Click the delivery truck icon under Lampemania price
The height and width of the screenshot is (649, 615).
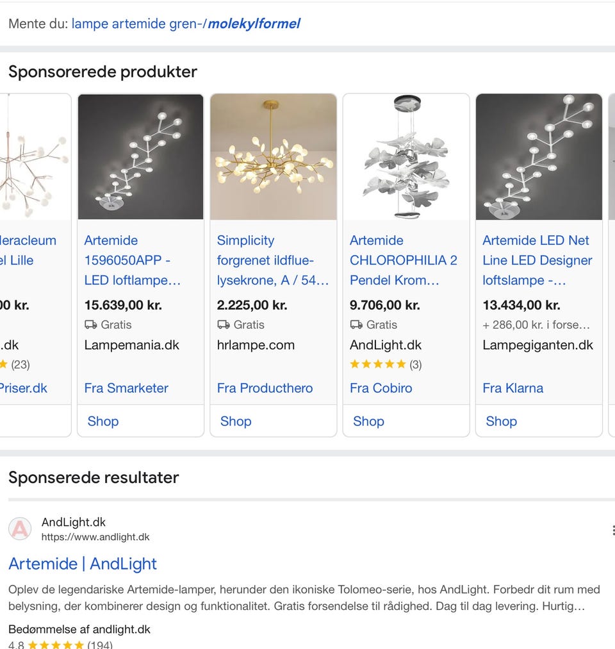tap(91, 325)
